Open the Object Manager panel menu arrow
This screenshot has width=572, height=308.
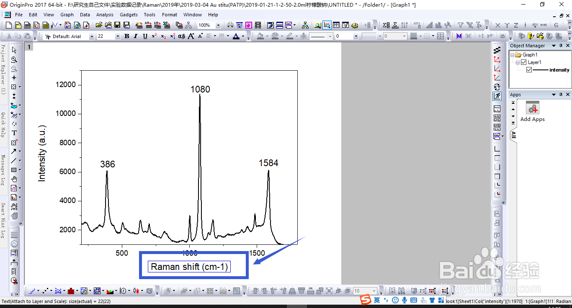click(x=554, y=46)
